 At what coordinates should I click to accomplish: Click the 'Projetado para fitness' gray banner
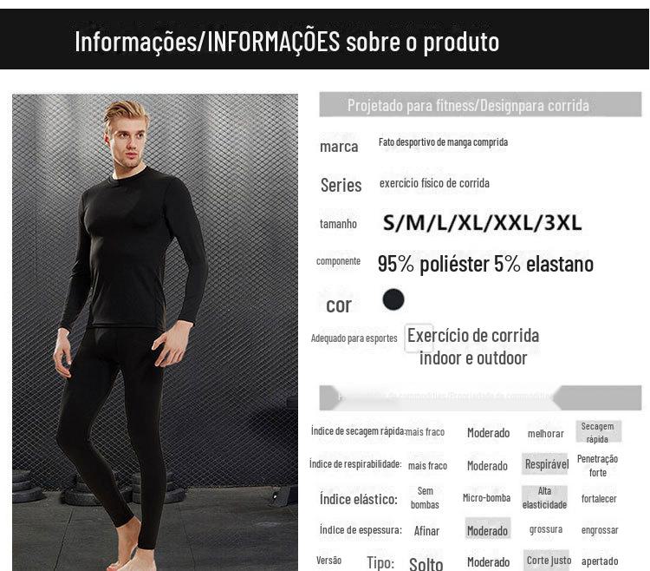pyautogui.click(x=480, y=105)
